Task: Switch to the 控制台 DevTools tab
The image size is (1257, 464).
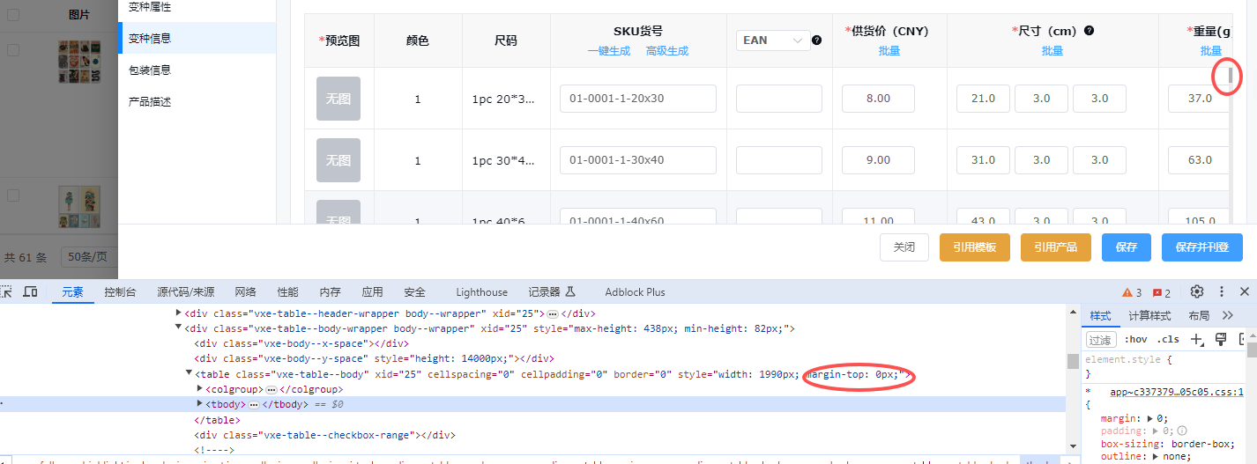Action: (x=120, y=292)
